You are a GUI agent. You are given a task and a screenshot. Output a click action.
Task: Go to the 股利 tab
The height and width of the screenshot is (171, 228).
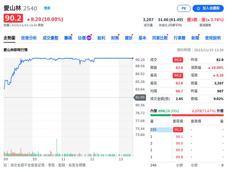pos(101,38)
